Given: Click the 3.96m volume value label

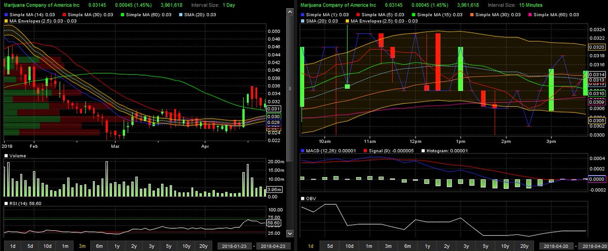Looking at the screenshot, I should click(274, 190).
